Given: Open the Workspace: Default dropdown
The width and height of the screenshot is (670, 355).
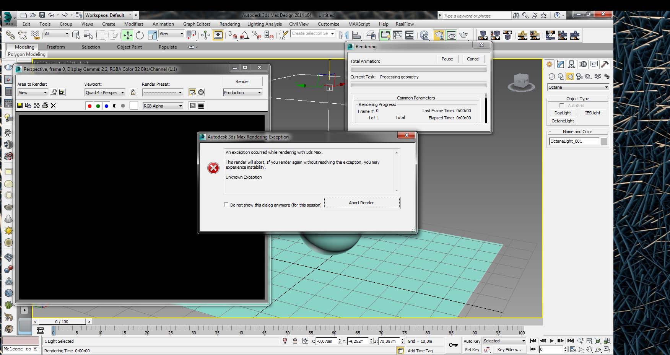Looking at the screenshot, I should [108, 15].
